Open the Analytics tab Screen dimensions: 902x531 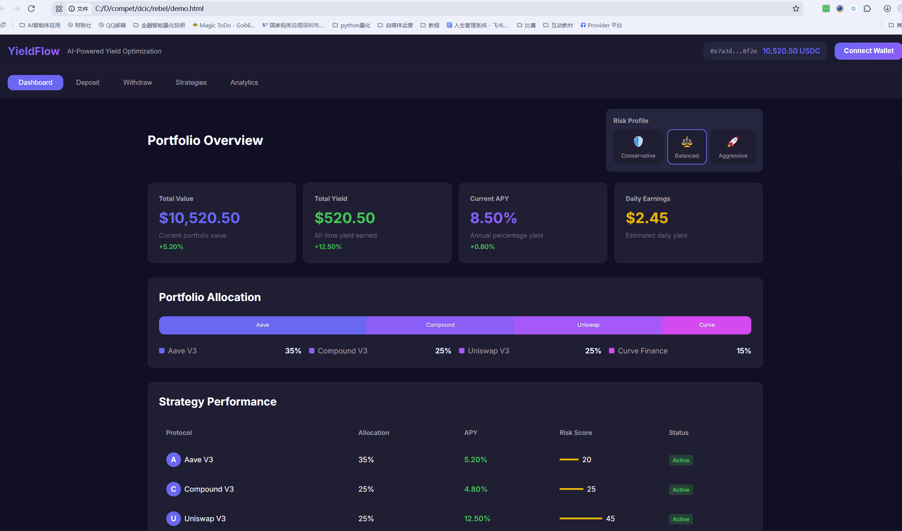click(x=244, y=83)
